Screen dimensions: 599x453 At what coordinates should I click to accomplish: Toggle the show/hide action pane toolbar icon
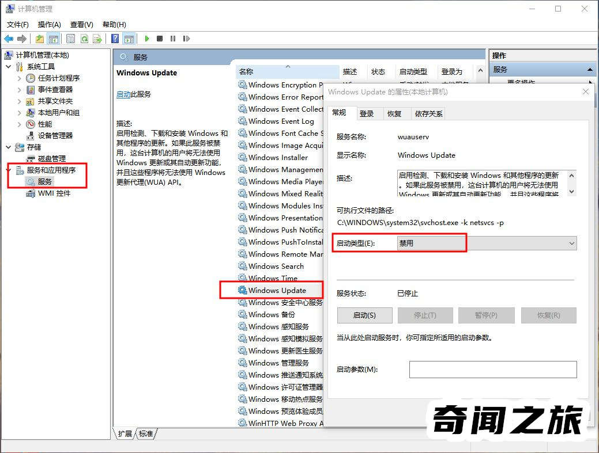(129, 39)
